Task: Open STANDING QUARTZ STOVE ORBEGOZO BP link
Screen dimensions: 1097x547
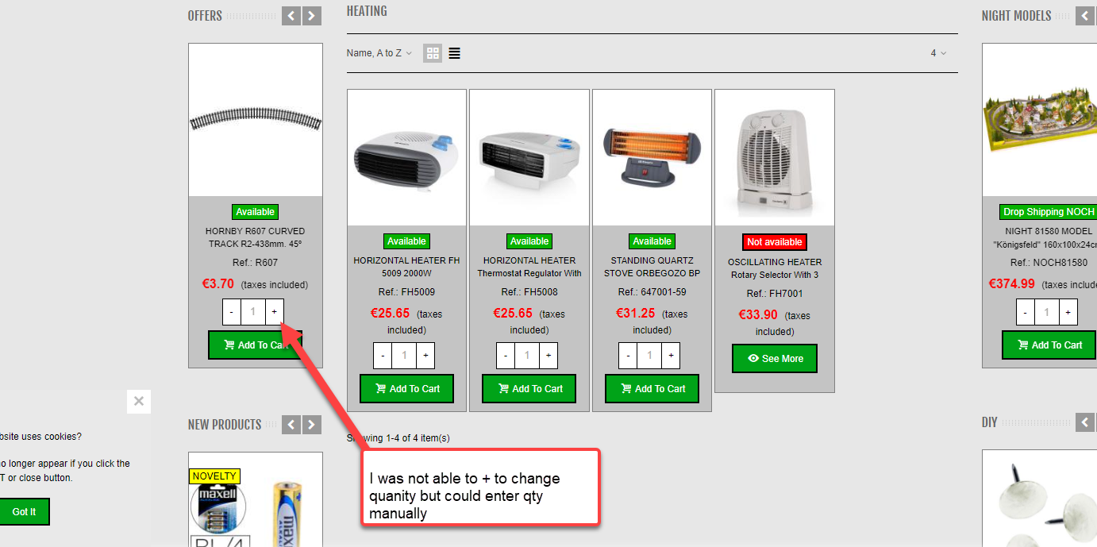Action: click(x=652, y=267)
